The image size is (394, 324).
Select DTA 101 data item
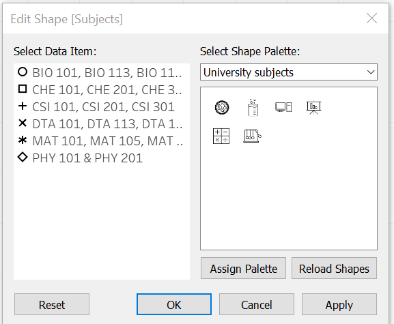[x=100, y=124]
